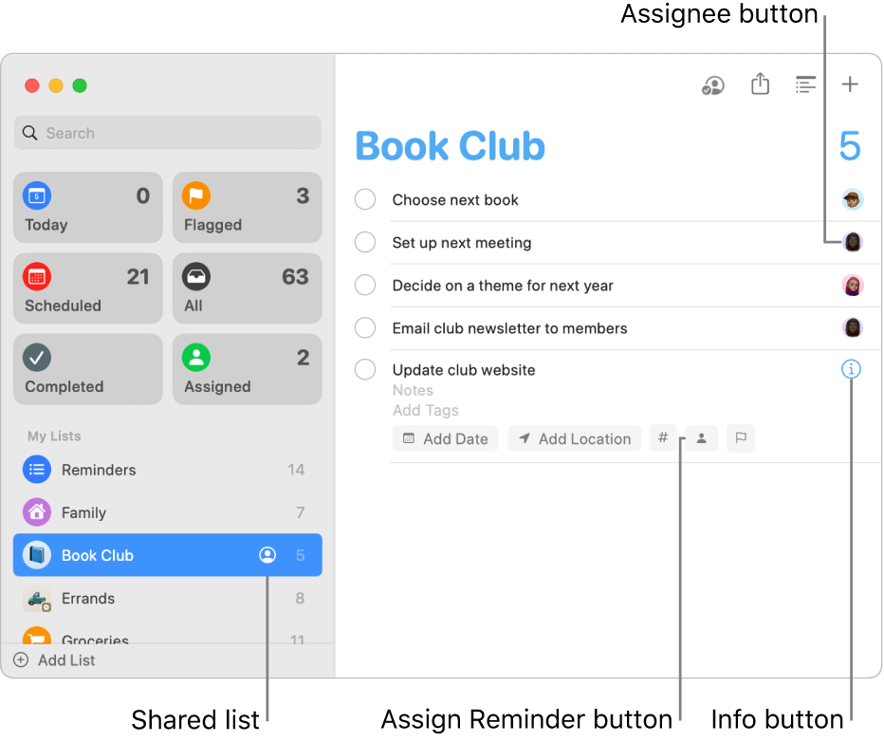Viewport: 884px width, 742px height.
Task: Add a tag using the # icon
Action: [664, 438]
